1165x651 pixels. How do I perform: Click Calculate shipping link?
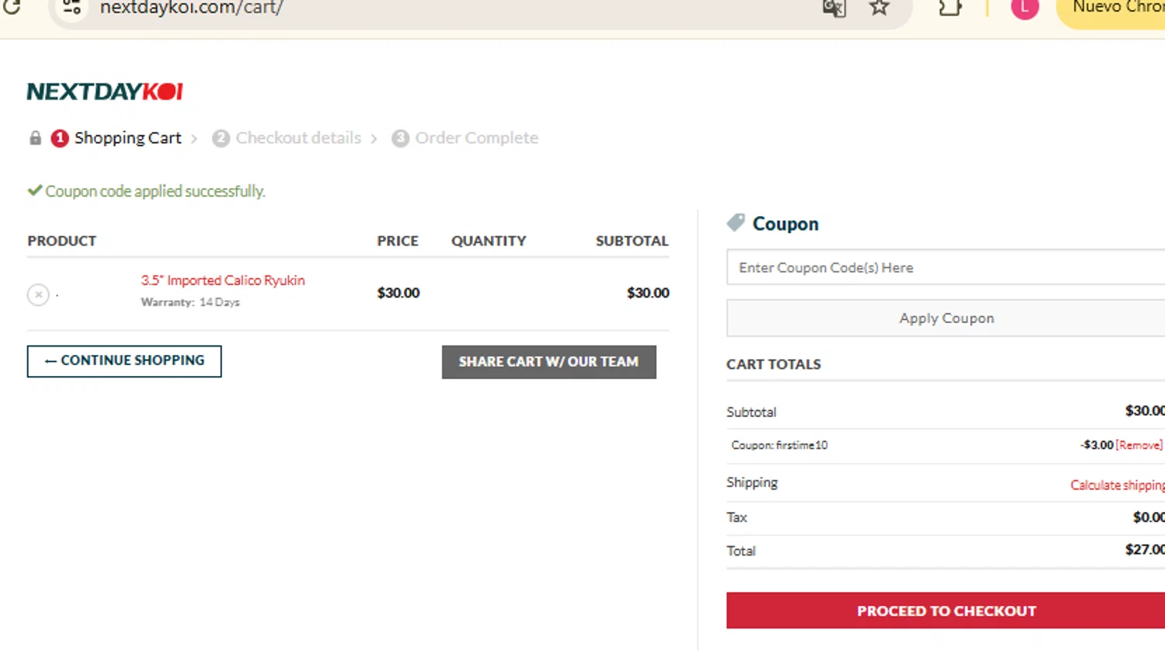[1118, 485]
